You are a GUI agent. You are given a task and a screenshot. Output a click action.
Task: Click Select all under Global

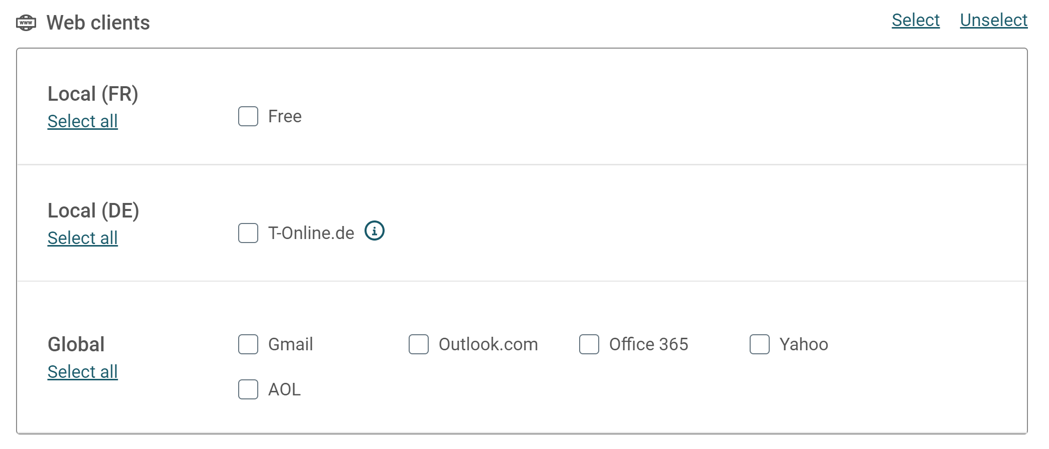[x=83, y=372]
